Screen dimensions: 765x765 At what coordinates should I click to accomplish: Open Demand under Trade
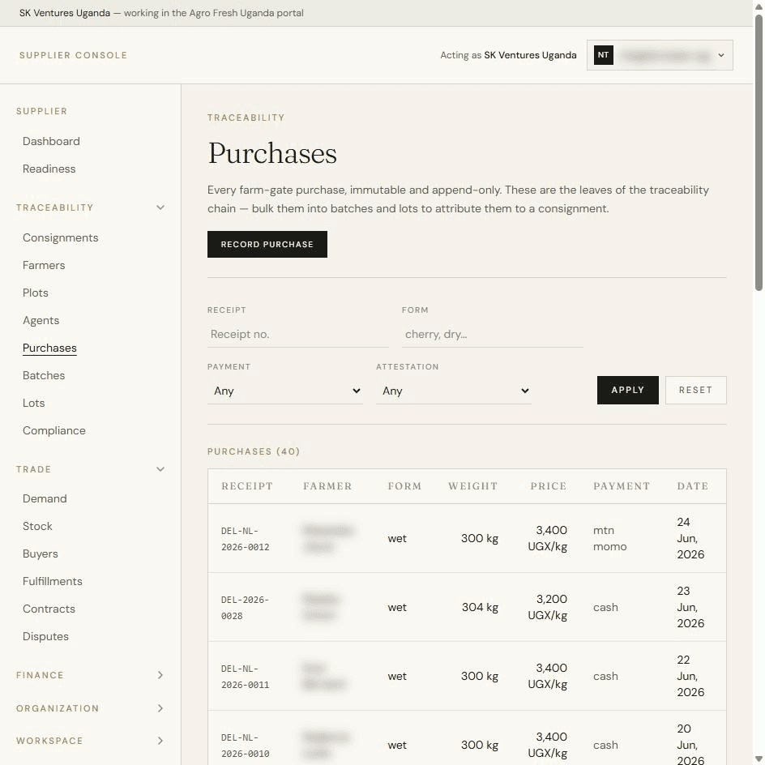coord(45,498)
